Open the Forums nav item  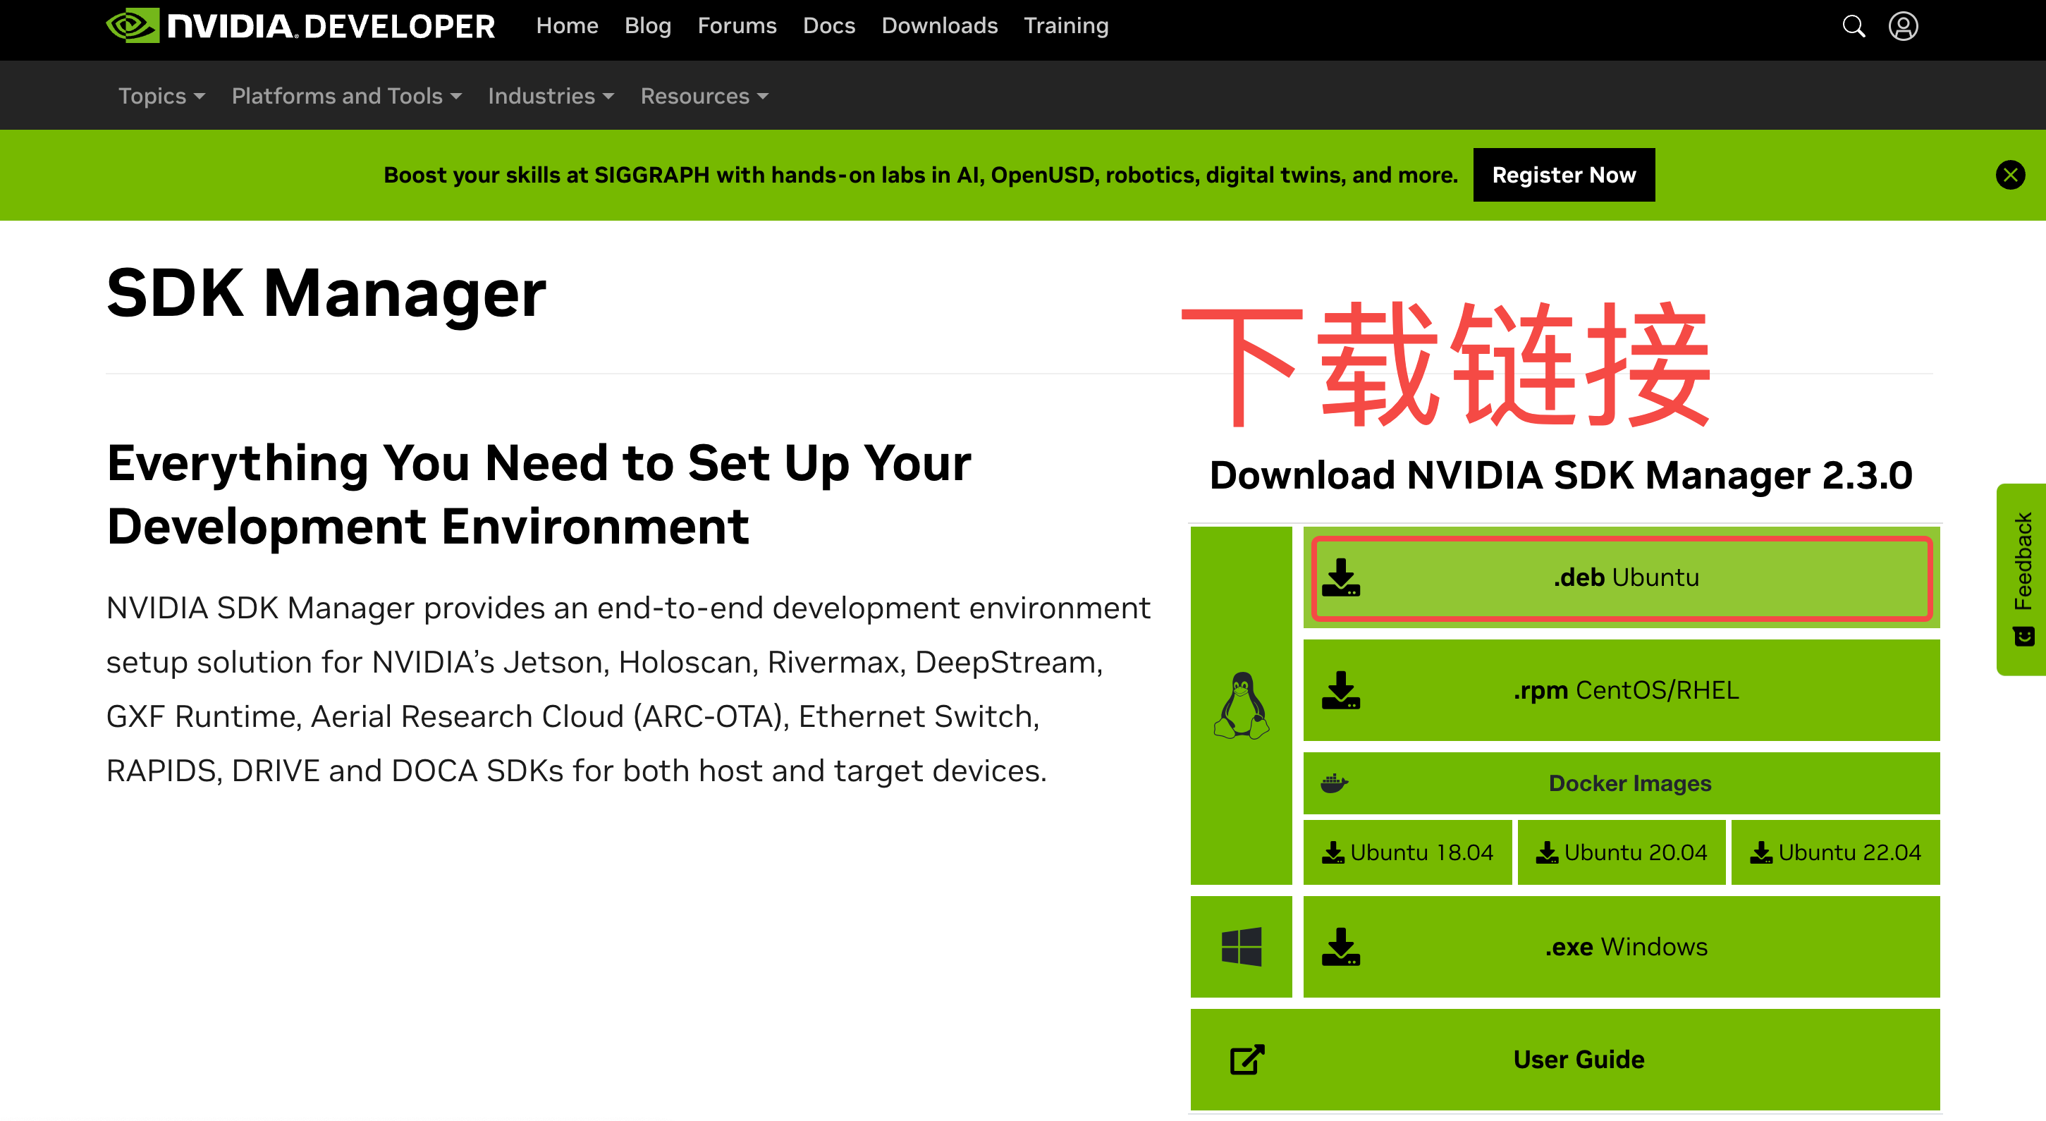point(737,26)
